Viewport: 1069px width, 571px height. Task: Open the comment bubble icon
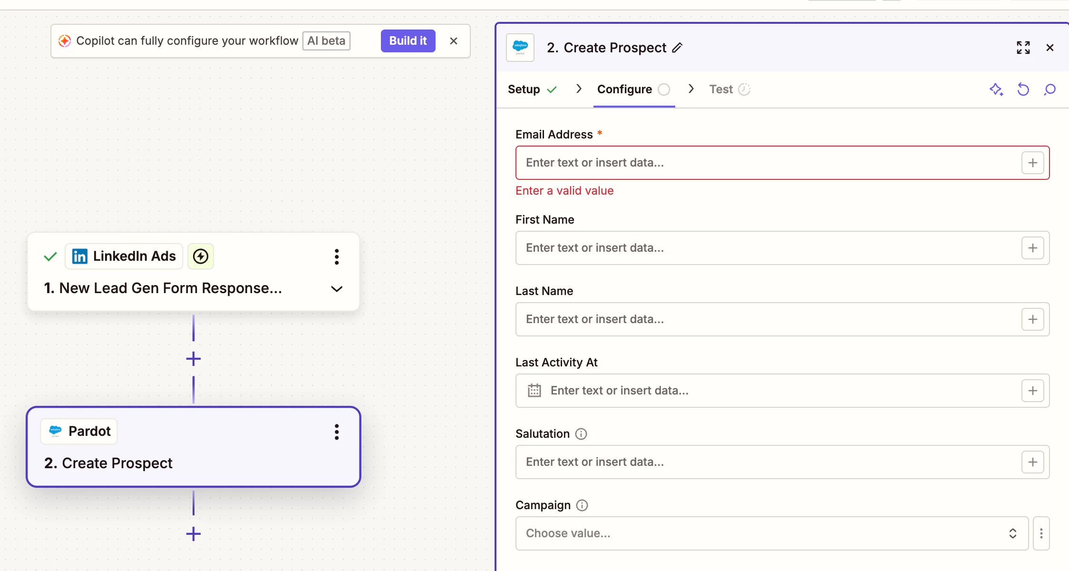pyautogui.click(x=1050, y=89)
